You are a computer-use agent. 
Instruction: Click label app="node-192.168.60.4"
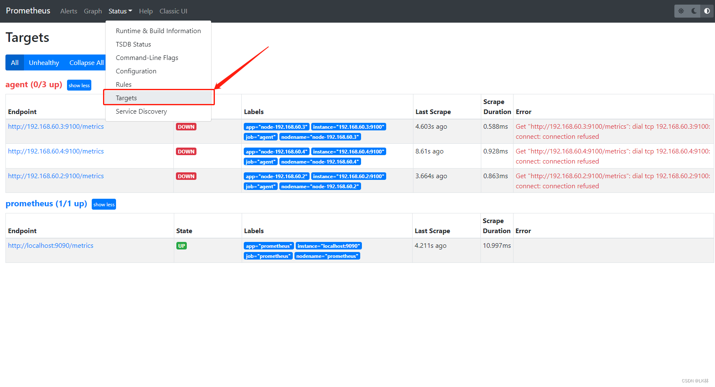tap(276, 152)
